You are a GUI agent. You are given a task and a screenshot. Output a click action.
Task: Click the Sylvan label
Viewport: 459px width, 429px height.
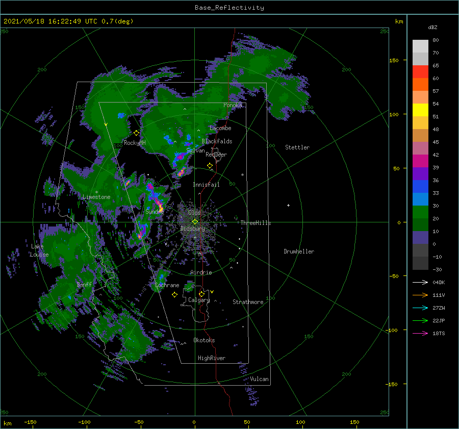pyautogui.click(x=195, y=151)
